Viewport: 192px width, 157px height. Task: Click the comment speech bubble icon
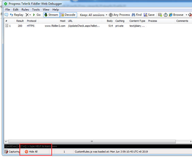(6, 15)
